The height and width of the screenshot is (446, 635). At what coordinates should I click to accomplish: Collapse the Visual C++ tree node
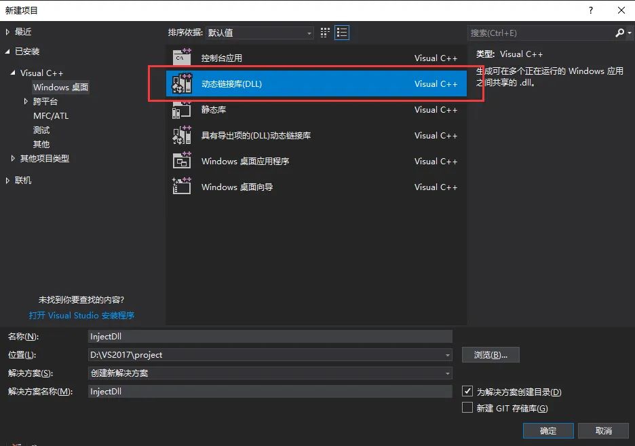click(13, 73)
